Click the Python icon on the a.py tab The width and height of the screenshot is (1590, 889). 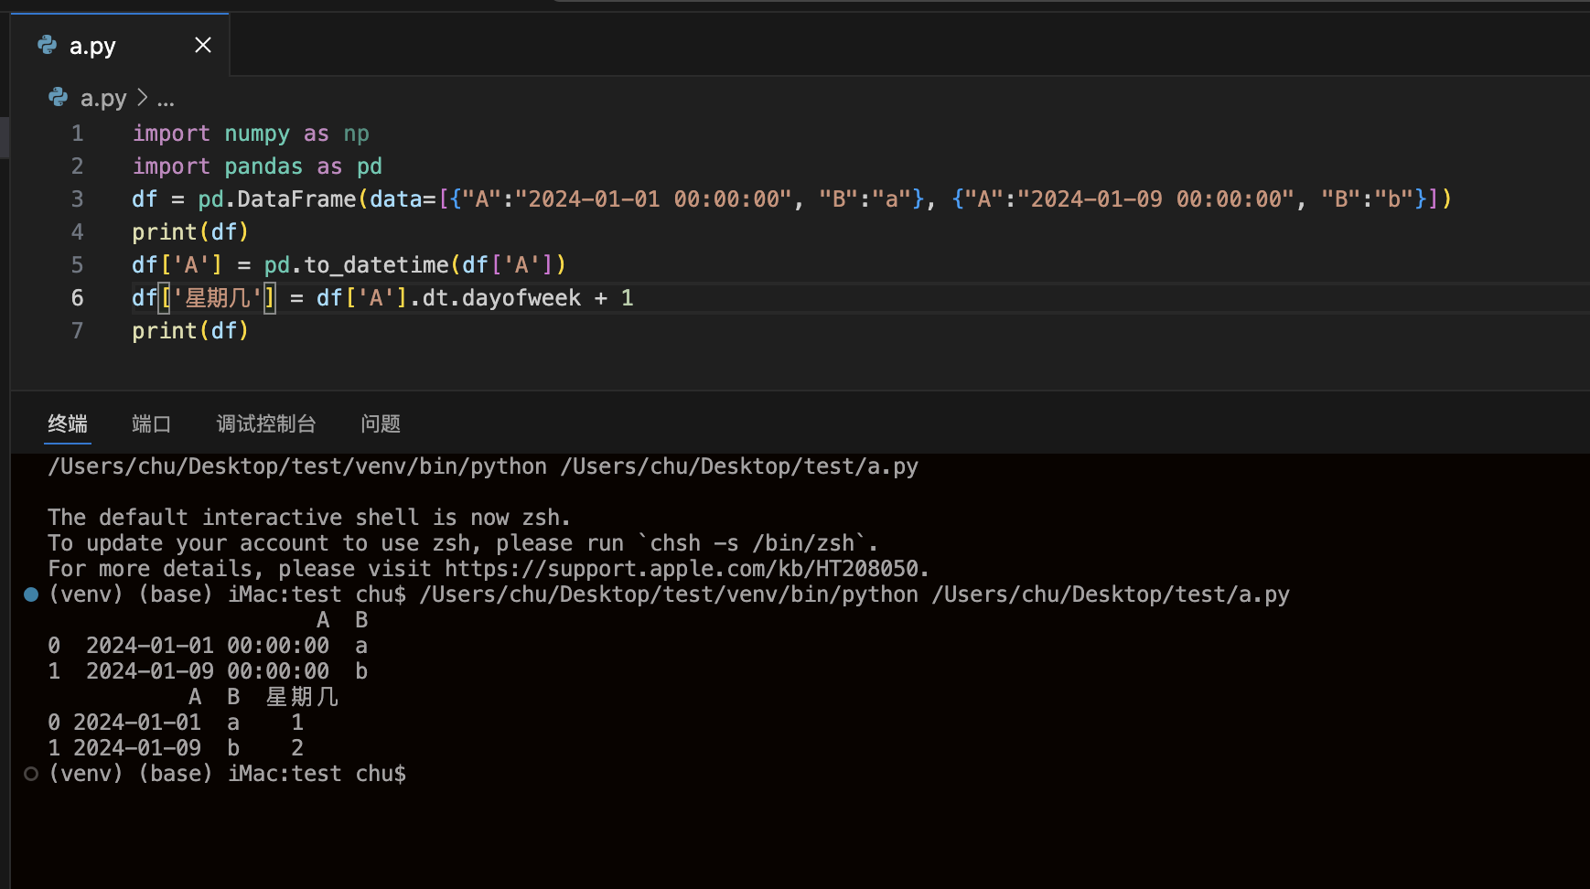(47, 45)
